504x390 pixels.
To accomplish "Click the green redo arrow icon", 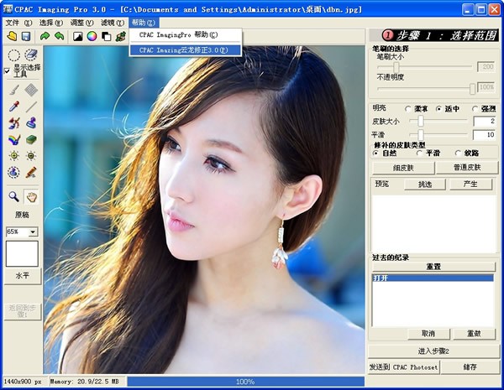I will (x=45, y=36).
